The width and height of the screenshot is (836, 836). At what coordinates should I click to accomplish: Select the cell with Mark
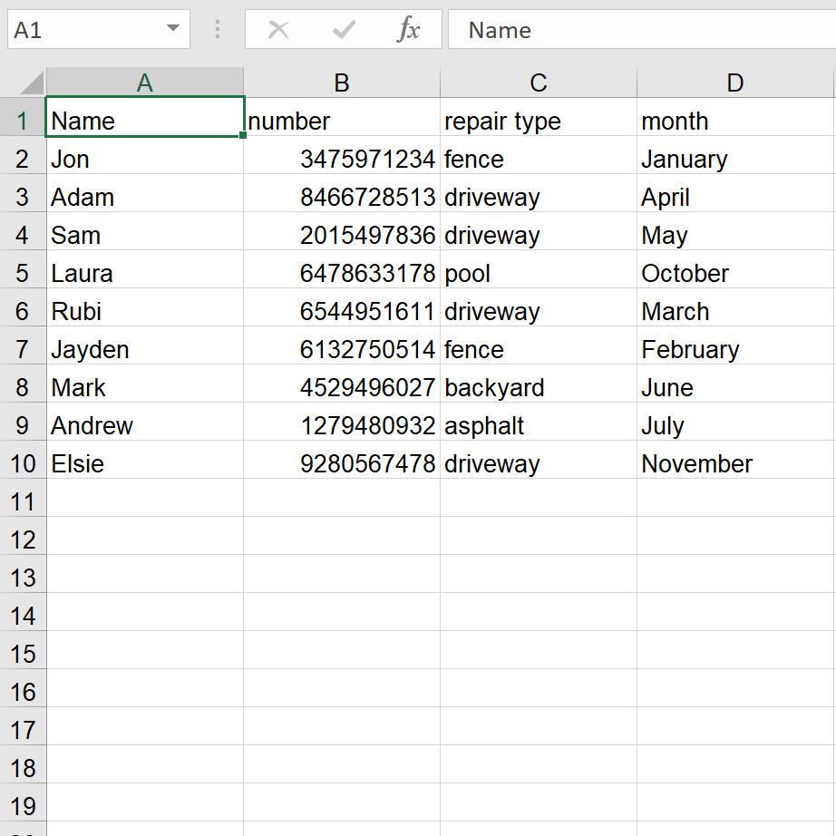(145, 384)
